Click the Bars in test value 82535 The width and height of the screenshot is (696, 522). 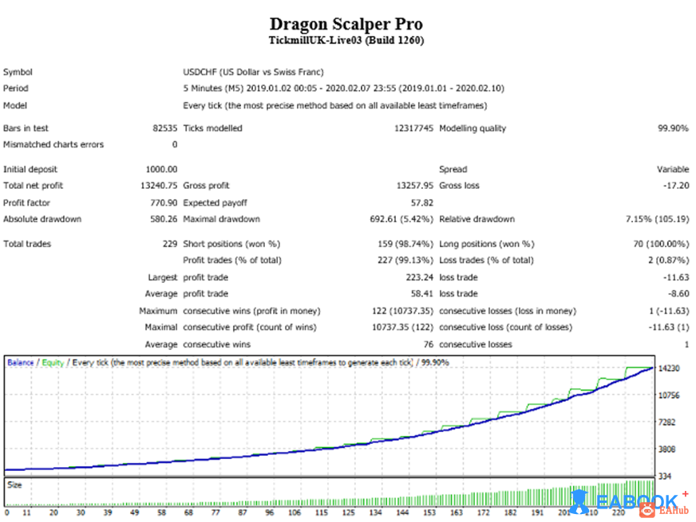(164, 128)
